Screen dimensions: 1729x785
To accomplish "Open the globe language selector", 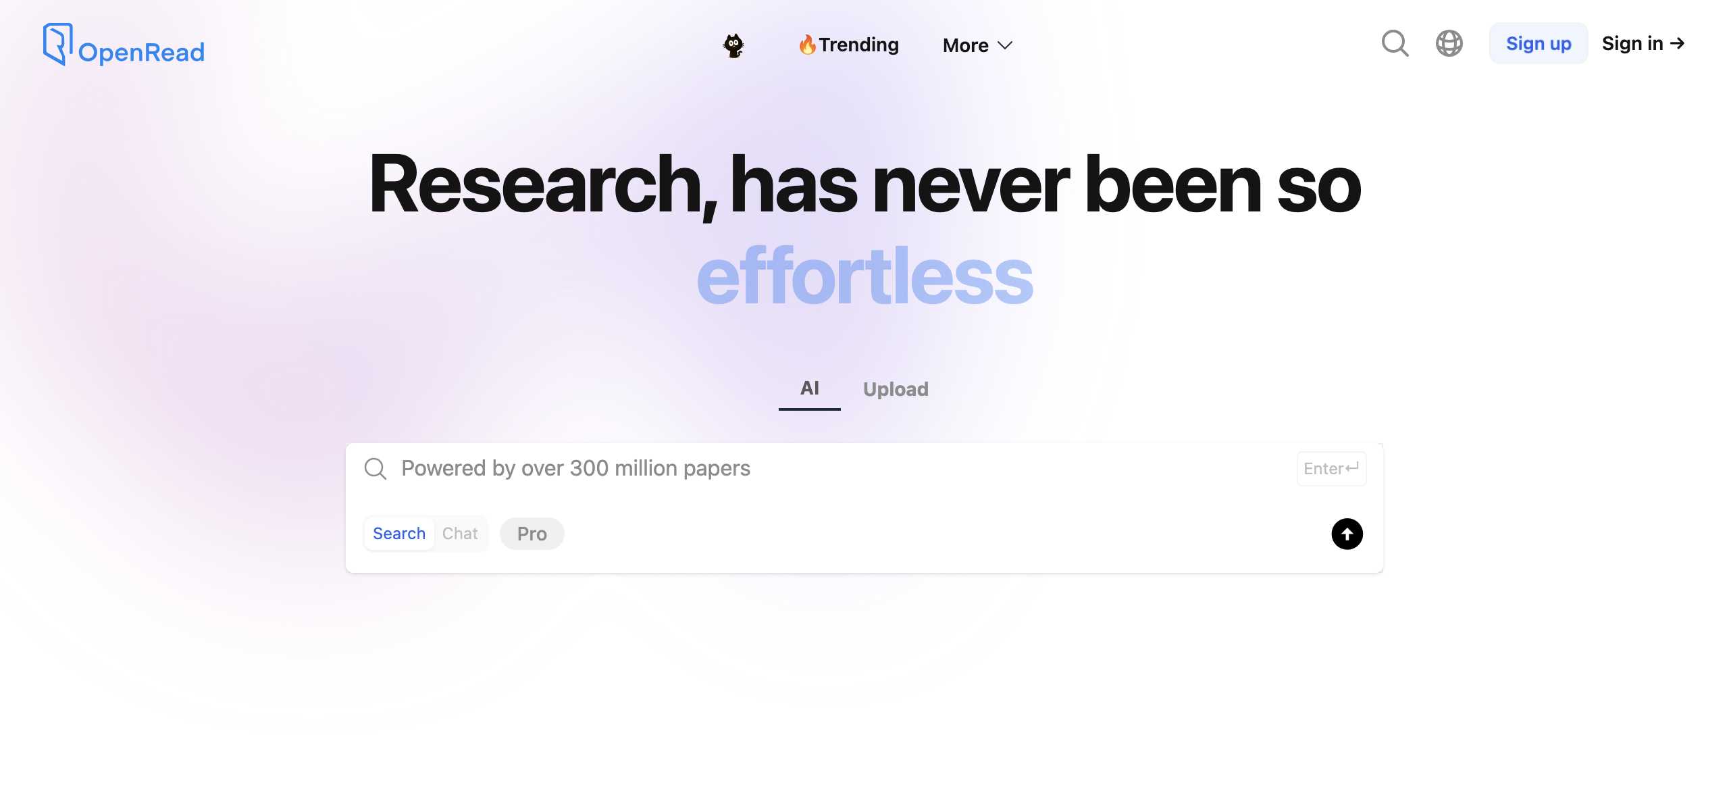I will (x=1449, y=44).
